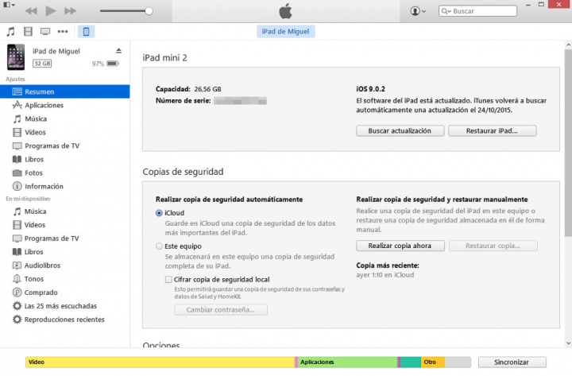Open Reproducciones recientes playlist

65,320
